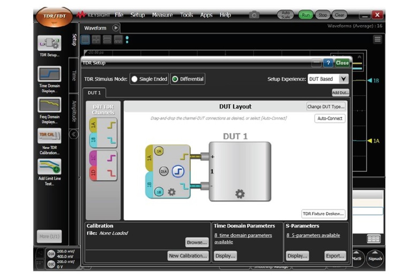Image resolution: width=409 pixels, height=276 pixels.
Task: Open the Time vertical side tab
Action: [x=74, y=75]
